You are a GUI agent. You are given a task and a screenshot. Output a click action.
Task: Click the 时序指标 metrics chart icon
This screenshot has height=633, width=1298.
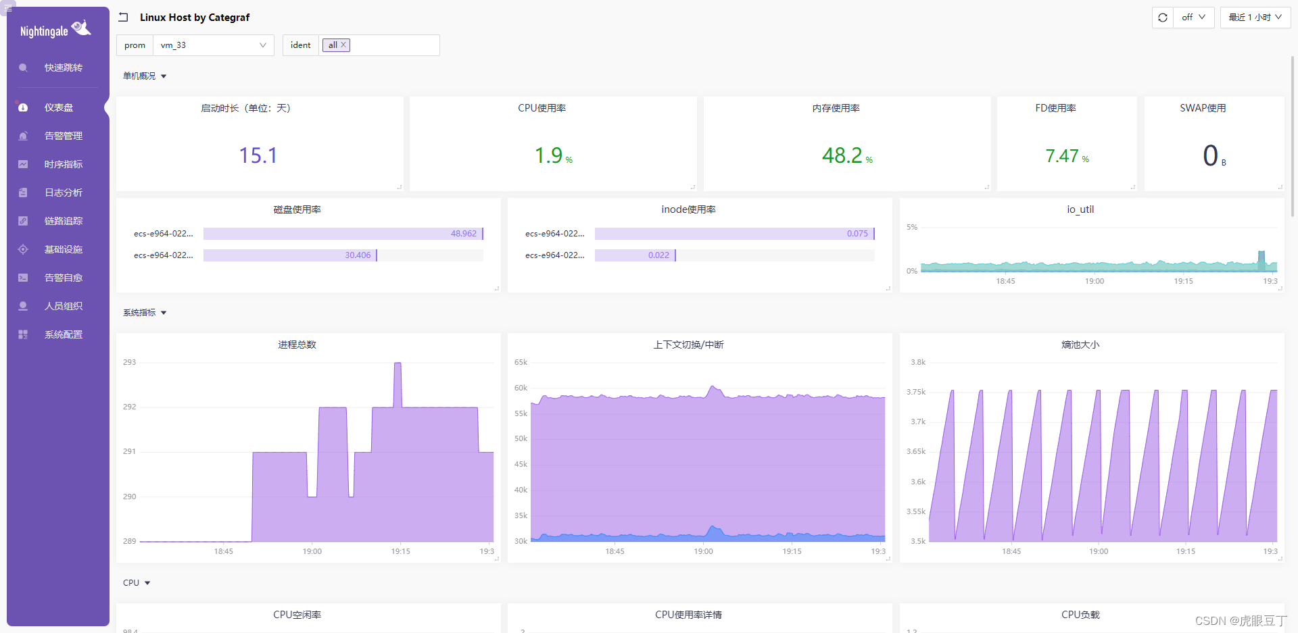coord(23,164)
